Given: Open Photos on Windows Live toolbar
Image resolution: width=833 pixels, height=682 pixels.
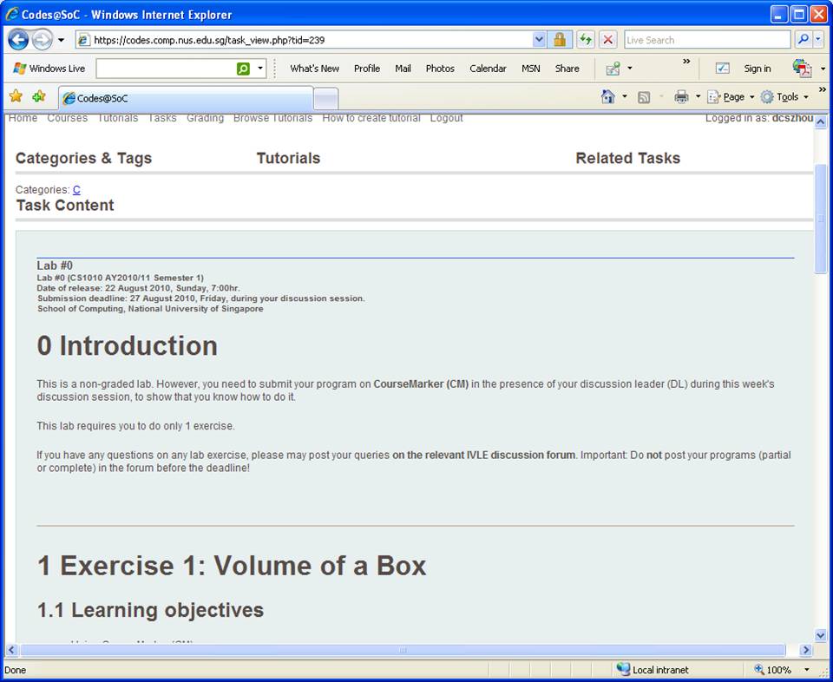Looking at the screenshot, I should point(440,69).
